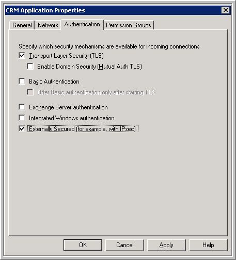Click the 'Specify which security mechanisms' description text
Screen dimensions: 236x260
[109, 46]
